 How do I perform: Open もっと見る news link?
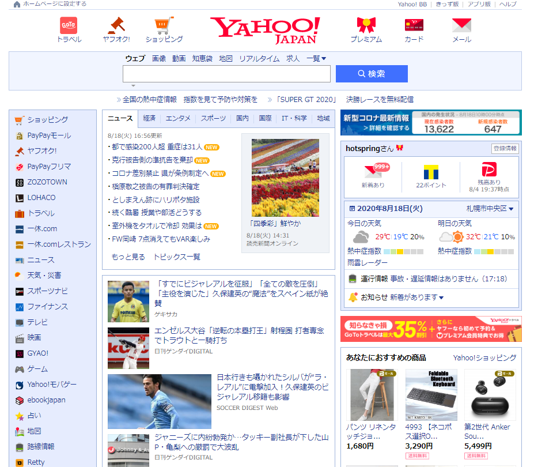point(128,257)
